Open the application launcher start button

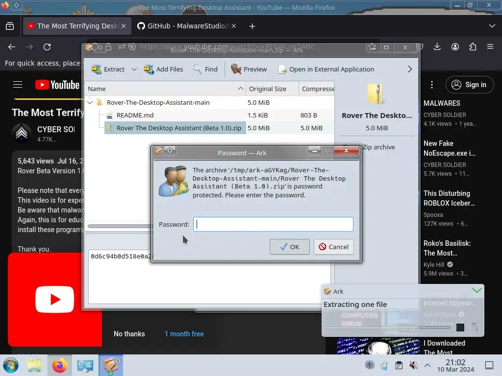click(x=11, y=365)
